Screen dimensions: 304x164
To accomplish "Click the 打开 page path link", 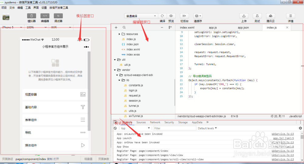I will click(x=56, y=159).
